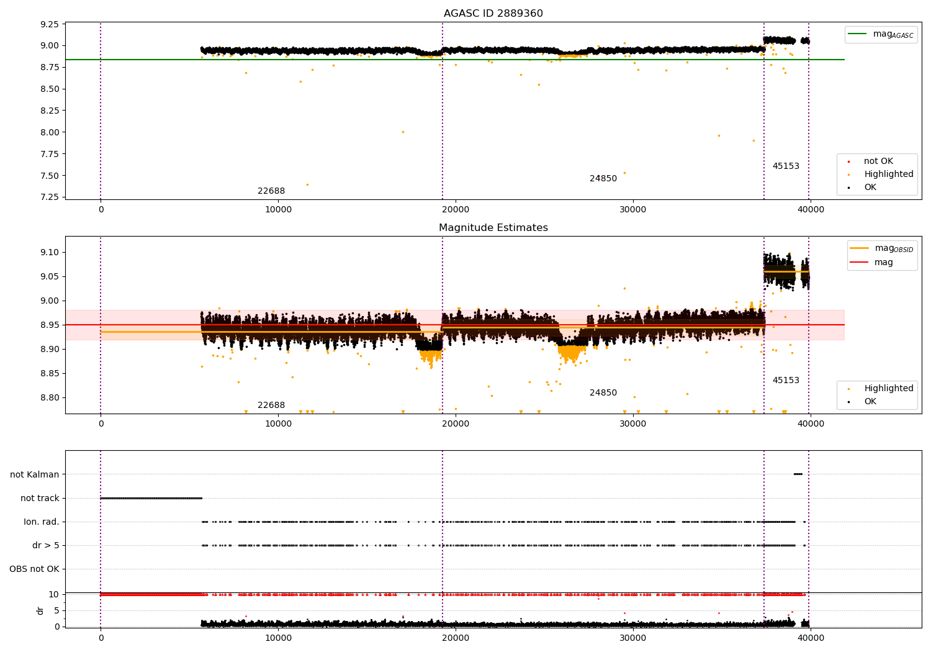Click the '8.25' y-axis tick of top plot

pos(50,111)
